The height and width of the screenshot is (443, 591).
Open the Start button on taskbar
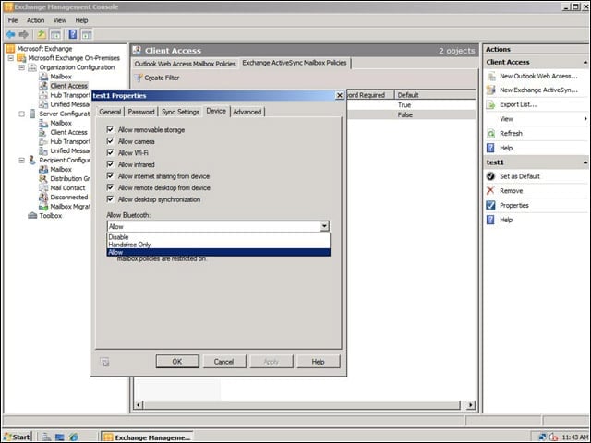[18, 437]
